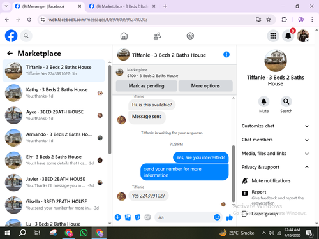Open conversation info blue icon

click(226, 55)
